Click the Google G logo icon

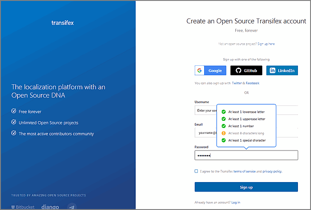pyautogui.click(x=200, y=70)
